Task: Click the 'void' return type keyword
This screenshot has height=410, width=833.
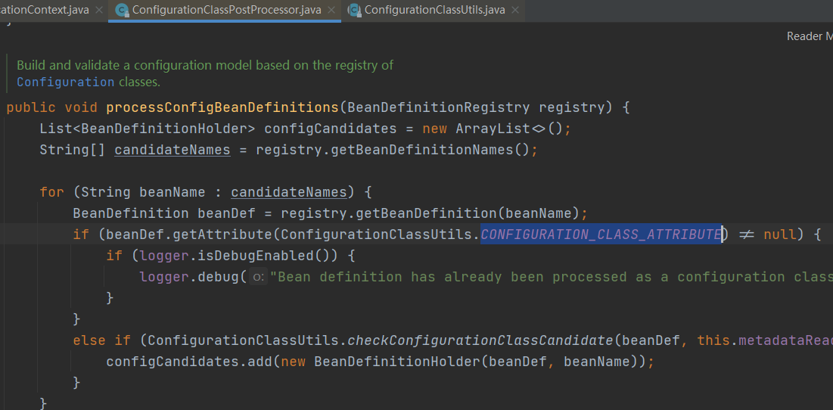Action: (x=81, y=108)
